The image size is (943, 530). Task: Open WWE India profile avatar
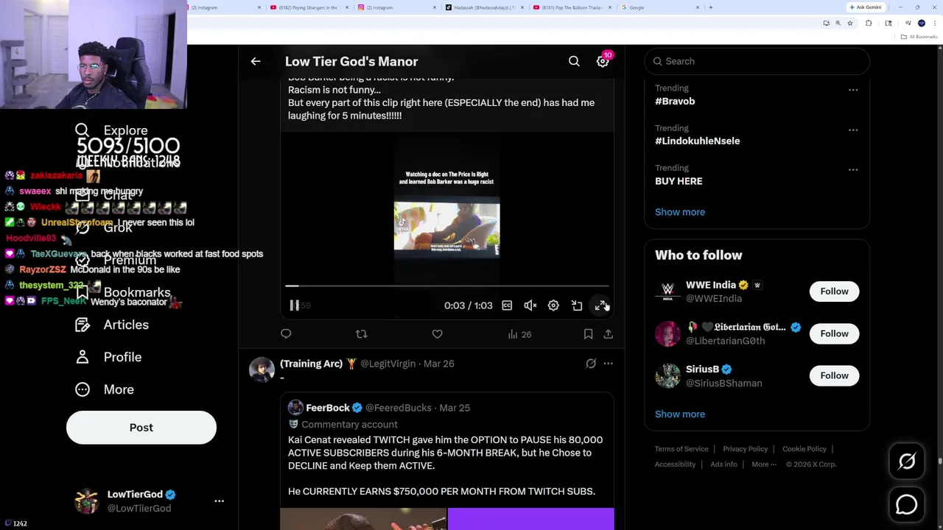pos(667,291)
